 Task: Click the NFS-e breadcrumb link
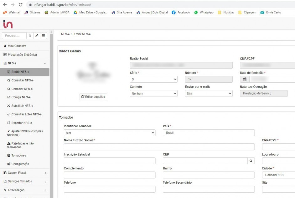(65, 34)
